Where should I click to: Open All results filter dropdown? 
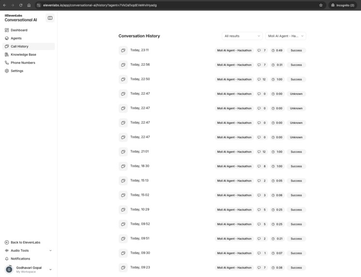[x=242, y=36]
